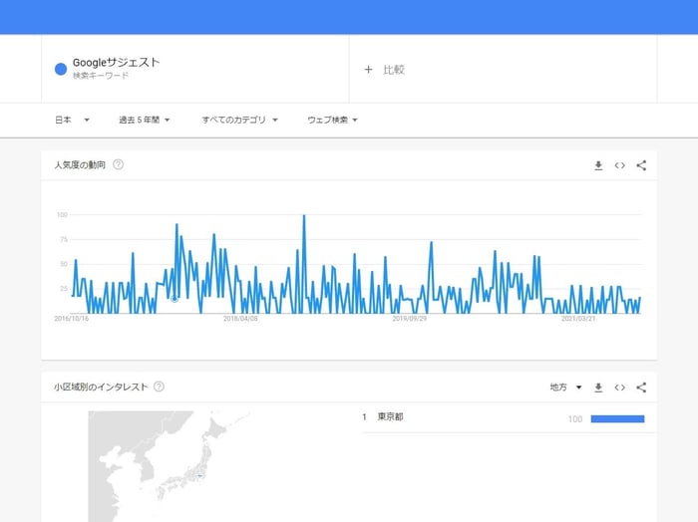Download the 人気度の動向 chart data
The image size is (698, 522).
(x=598, y=165)
